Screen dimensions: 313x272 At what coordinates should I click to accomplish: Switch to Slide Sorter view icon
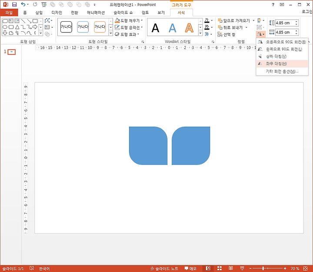220,269
